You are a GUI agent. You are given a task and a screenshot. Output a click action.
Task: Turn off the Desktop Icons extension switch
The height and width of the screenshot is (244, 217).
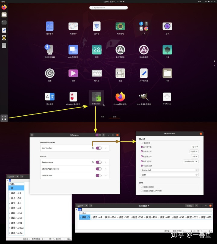pos(99,162)
